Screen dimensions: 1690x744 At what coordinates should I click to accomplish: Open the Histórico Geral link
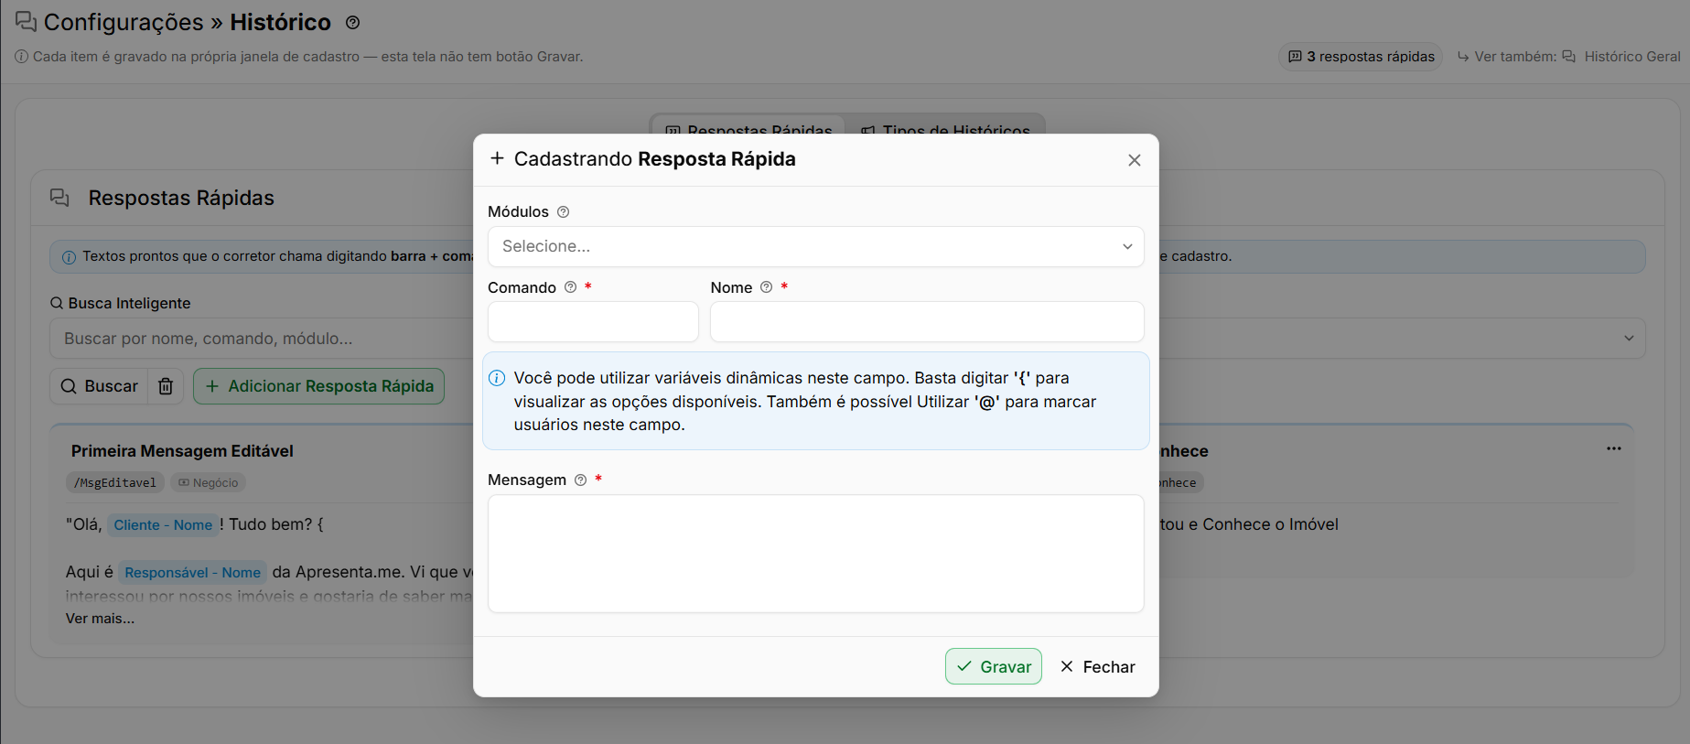[x=1620, y=57]
